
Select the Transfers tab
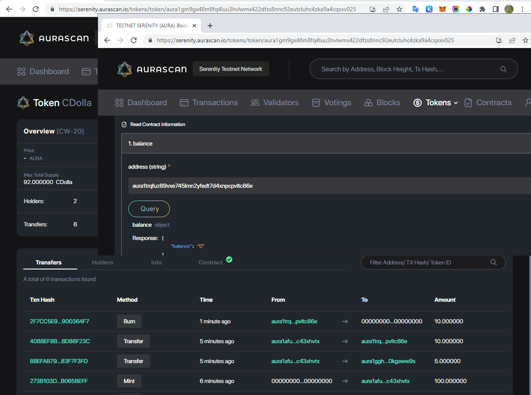tap(49, 262)
